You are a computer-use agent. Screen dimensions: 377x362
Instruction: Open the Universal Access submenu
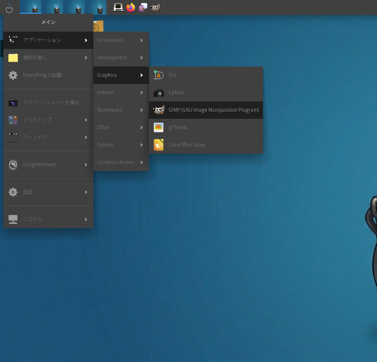click(x=121, y=162)
